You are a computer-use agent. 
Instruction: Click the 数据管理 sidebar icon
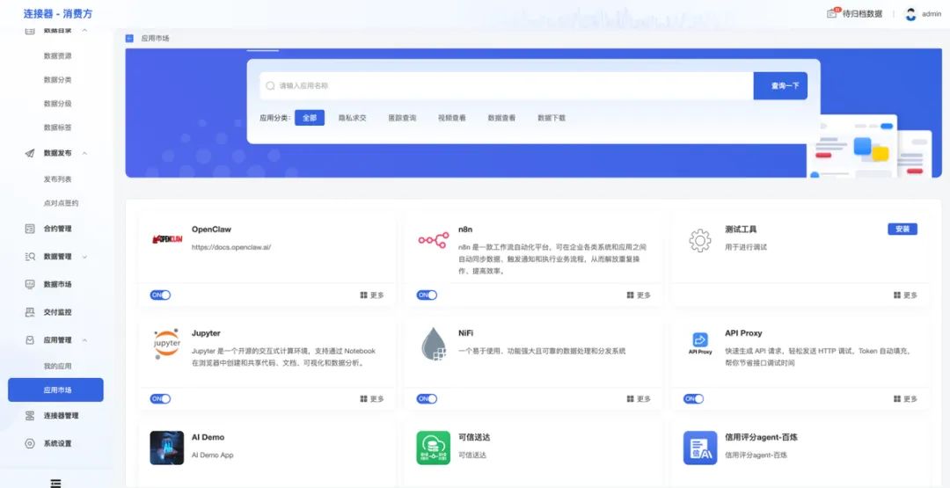(x=30, y=257)
